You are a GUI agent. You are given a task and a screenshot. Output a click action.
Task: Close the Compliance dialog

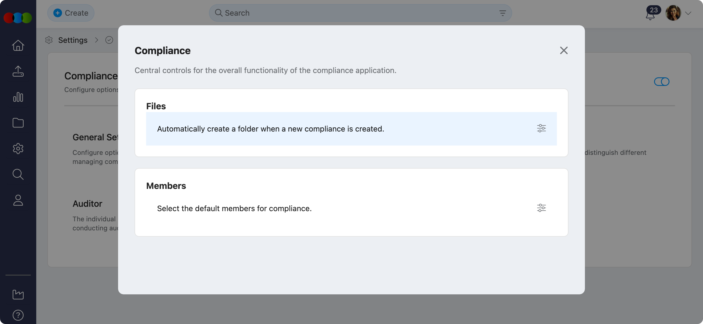tap(564, 51)
